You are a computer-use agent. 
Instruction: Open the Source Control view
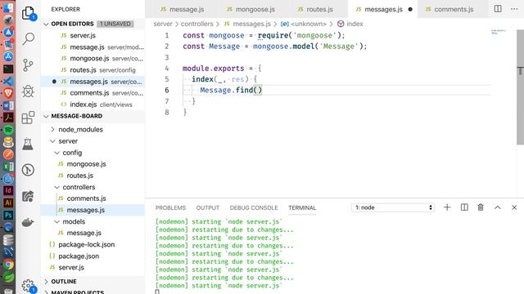point(28,65)
